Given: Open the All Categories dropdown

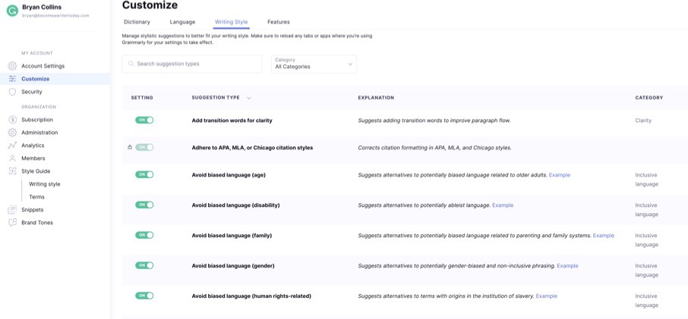Looking at the screenshot, I should coord(314,64).
